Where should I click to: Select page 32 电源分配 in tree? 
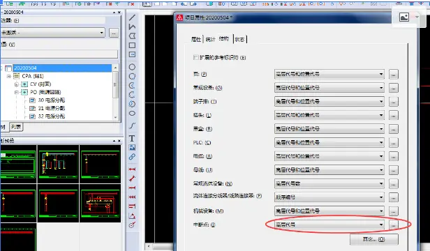51,116
